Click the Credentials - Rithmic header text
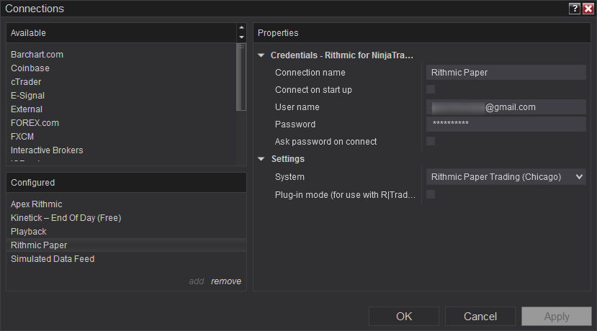Screen dimensions: 597x331 341,55
